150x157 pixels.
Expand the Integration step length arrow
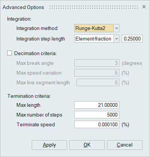pos(116,39)
